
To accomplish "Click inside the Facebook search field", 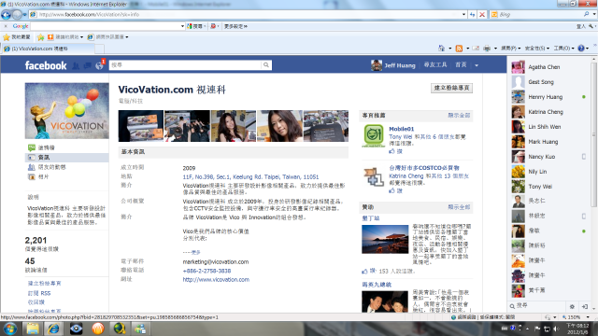I will (x=185, y=65).
